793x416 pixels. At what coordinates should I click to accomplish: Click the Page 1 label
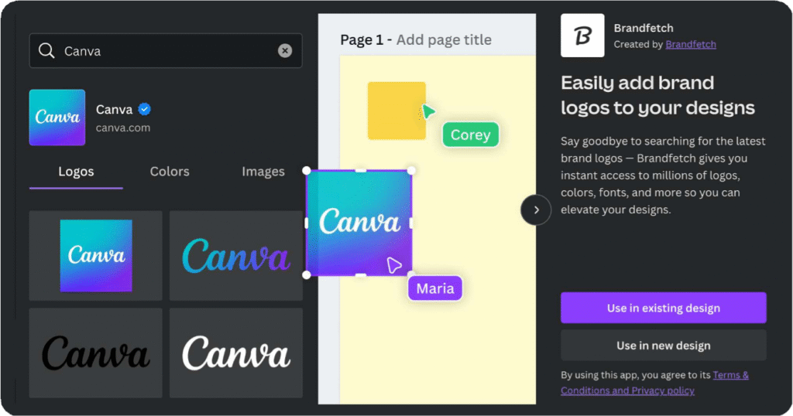point(362,40)
